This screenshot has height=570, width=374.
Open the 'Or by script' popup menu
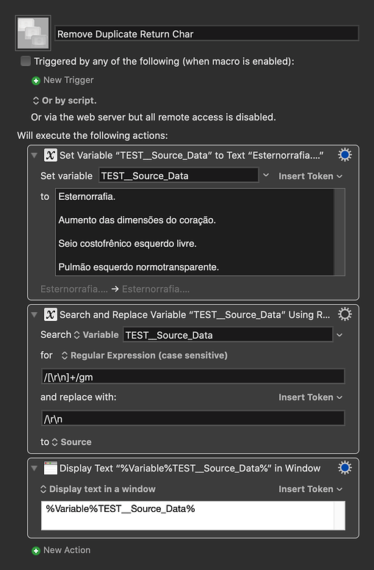(65, 101)
